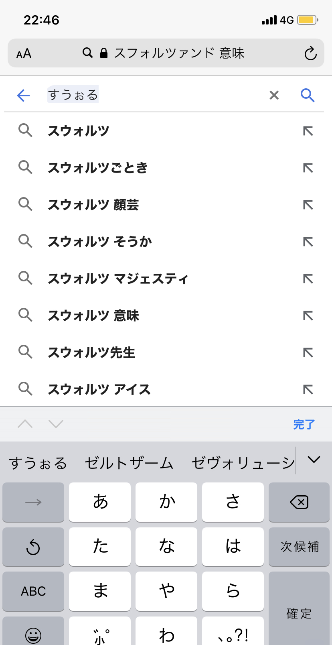Tap fill arrow beside スウォルツ マジェスティ
This screenshot has width=332, height=645.
[x=308, y=279]
